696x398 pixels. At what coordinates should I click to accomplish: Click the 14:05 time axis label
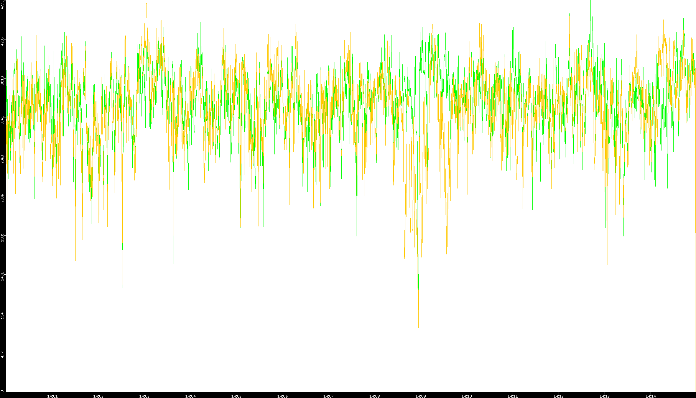(x=236, y=396)
